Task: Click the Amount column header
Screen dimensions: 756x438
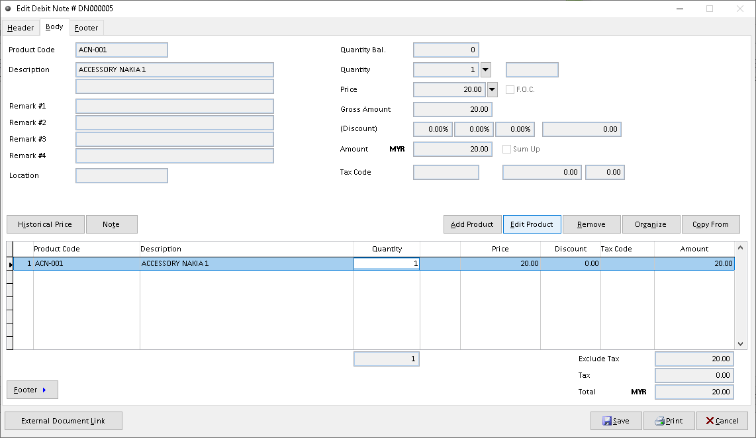Action: coord(694,249)
